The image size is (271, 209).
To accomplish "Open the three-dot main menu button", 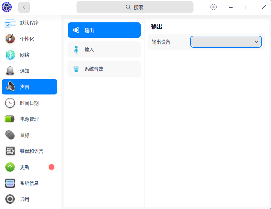I will (x=214, y=7).
